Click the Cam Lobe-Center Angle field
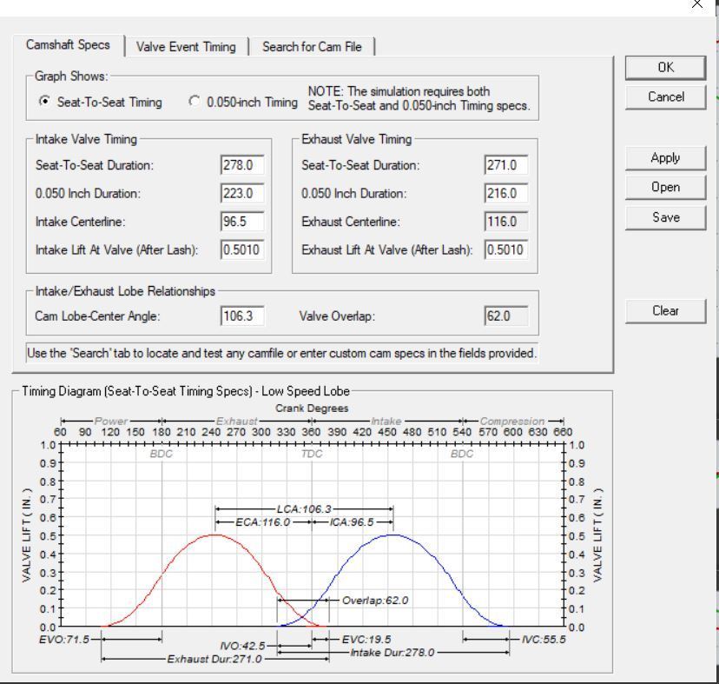The image size is (719, 684). click(241, 316)
